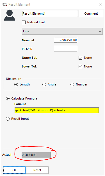105x176 pixels.
Task: Click the user avatar icon
Action: tap(10, 15)
